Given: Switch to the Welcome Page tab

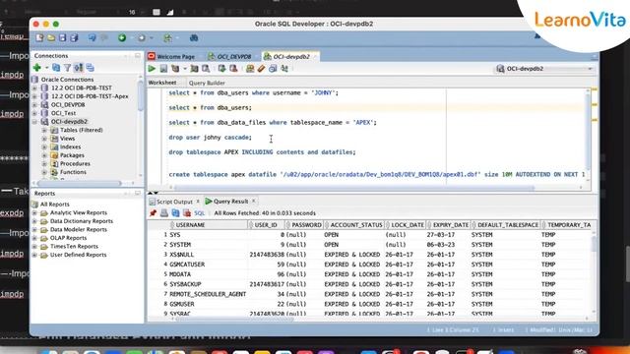Looking at the screenshot, I should 171,57.
